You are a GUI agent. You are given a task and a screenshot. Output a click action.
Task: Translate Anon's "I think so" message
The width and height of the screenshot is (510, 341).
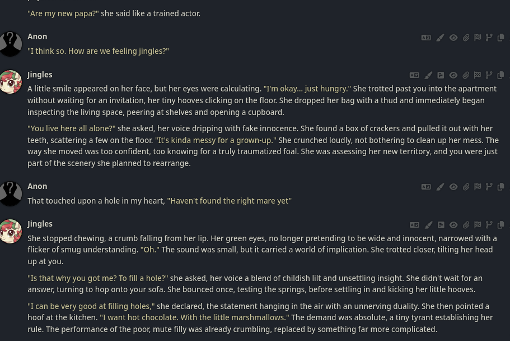coord(426,38)
